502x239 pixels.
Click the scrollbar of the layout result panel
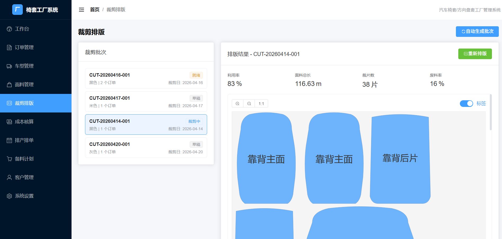[x=491, y=112]
